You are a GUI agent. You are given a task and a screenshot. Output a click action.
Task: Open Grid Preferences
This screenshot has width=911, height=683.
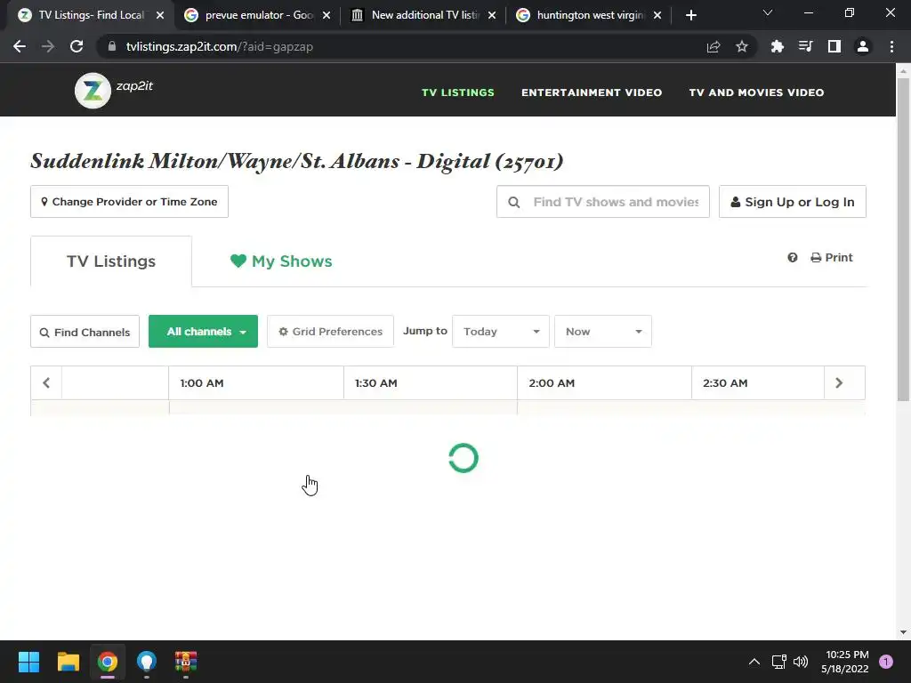pyautogui.click(x=331, y=332)
